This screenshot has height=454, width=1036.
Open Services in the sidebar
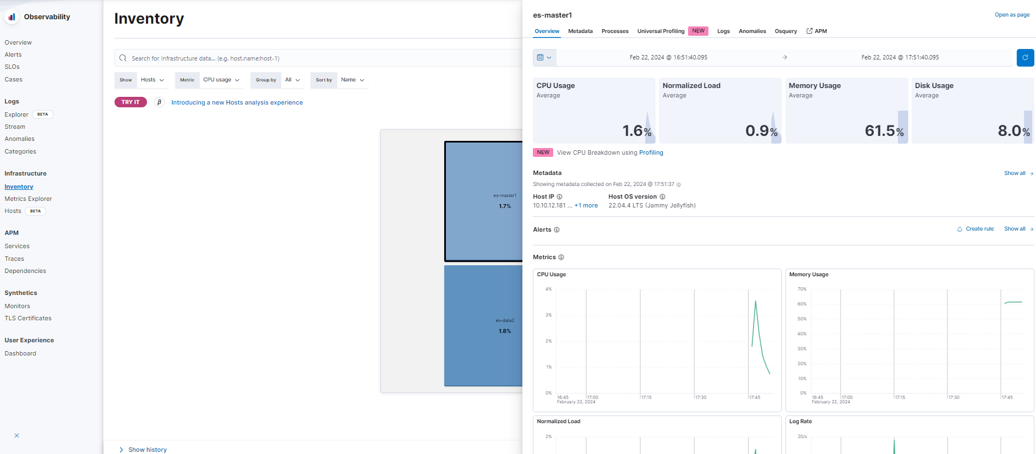(x=17, y=246)
